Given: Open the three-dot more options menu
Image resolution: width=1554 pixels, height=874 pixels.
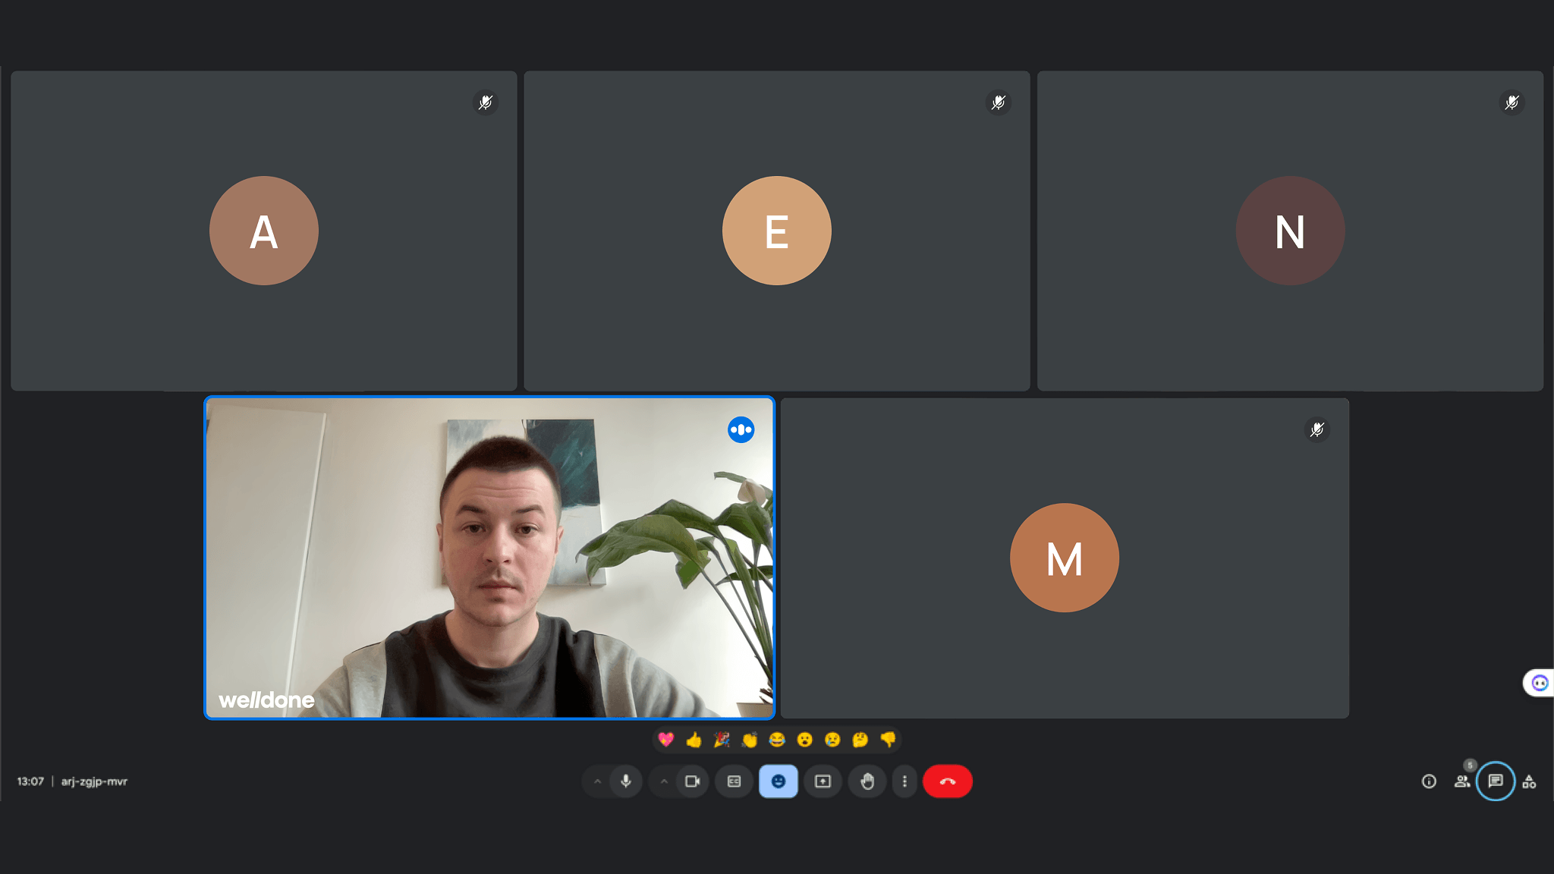Looking at the screenshot, I should click(x=904, y=781).
